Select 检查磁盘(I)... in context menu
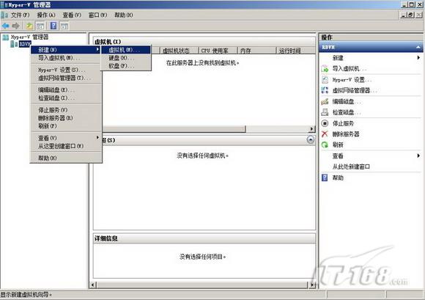Screen dimensions: 425x300 point(65,98)
